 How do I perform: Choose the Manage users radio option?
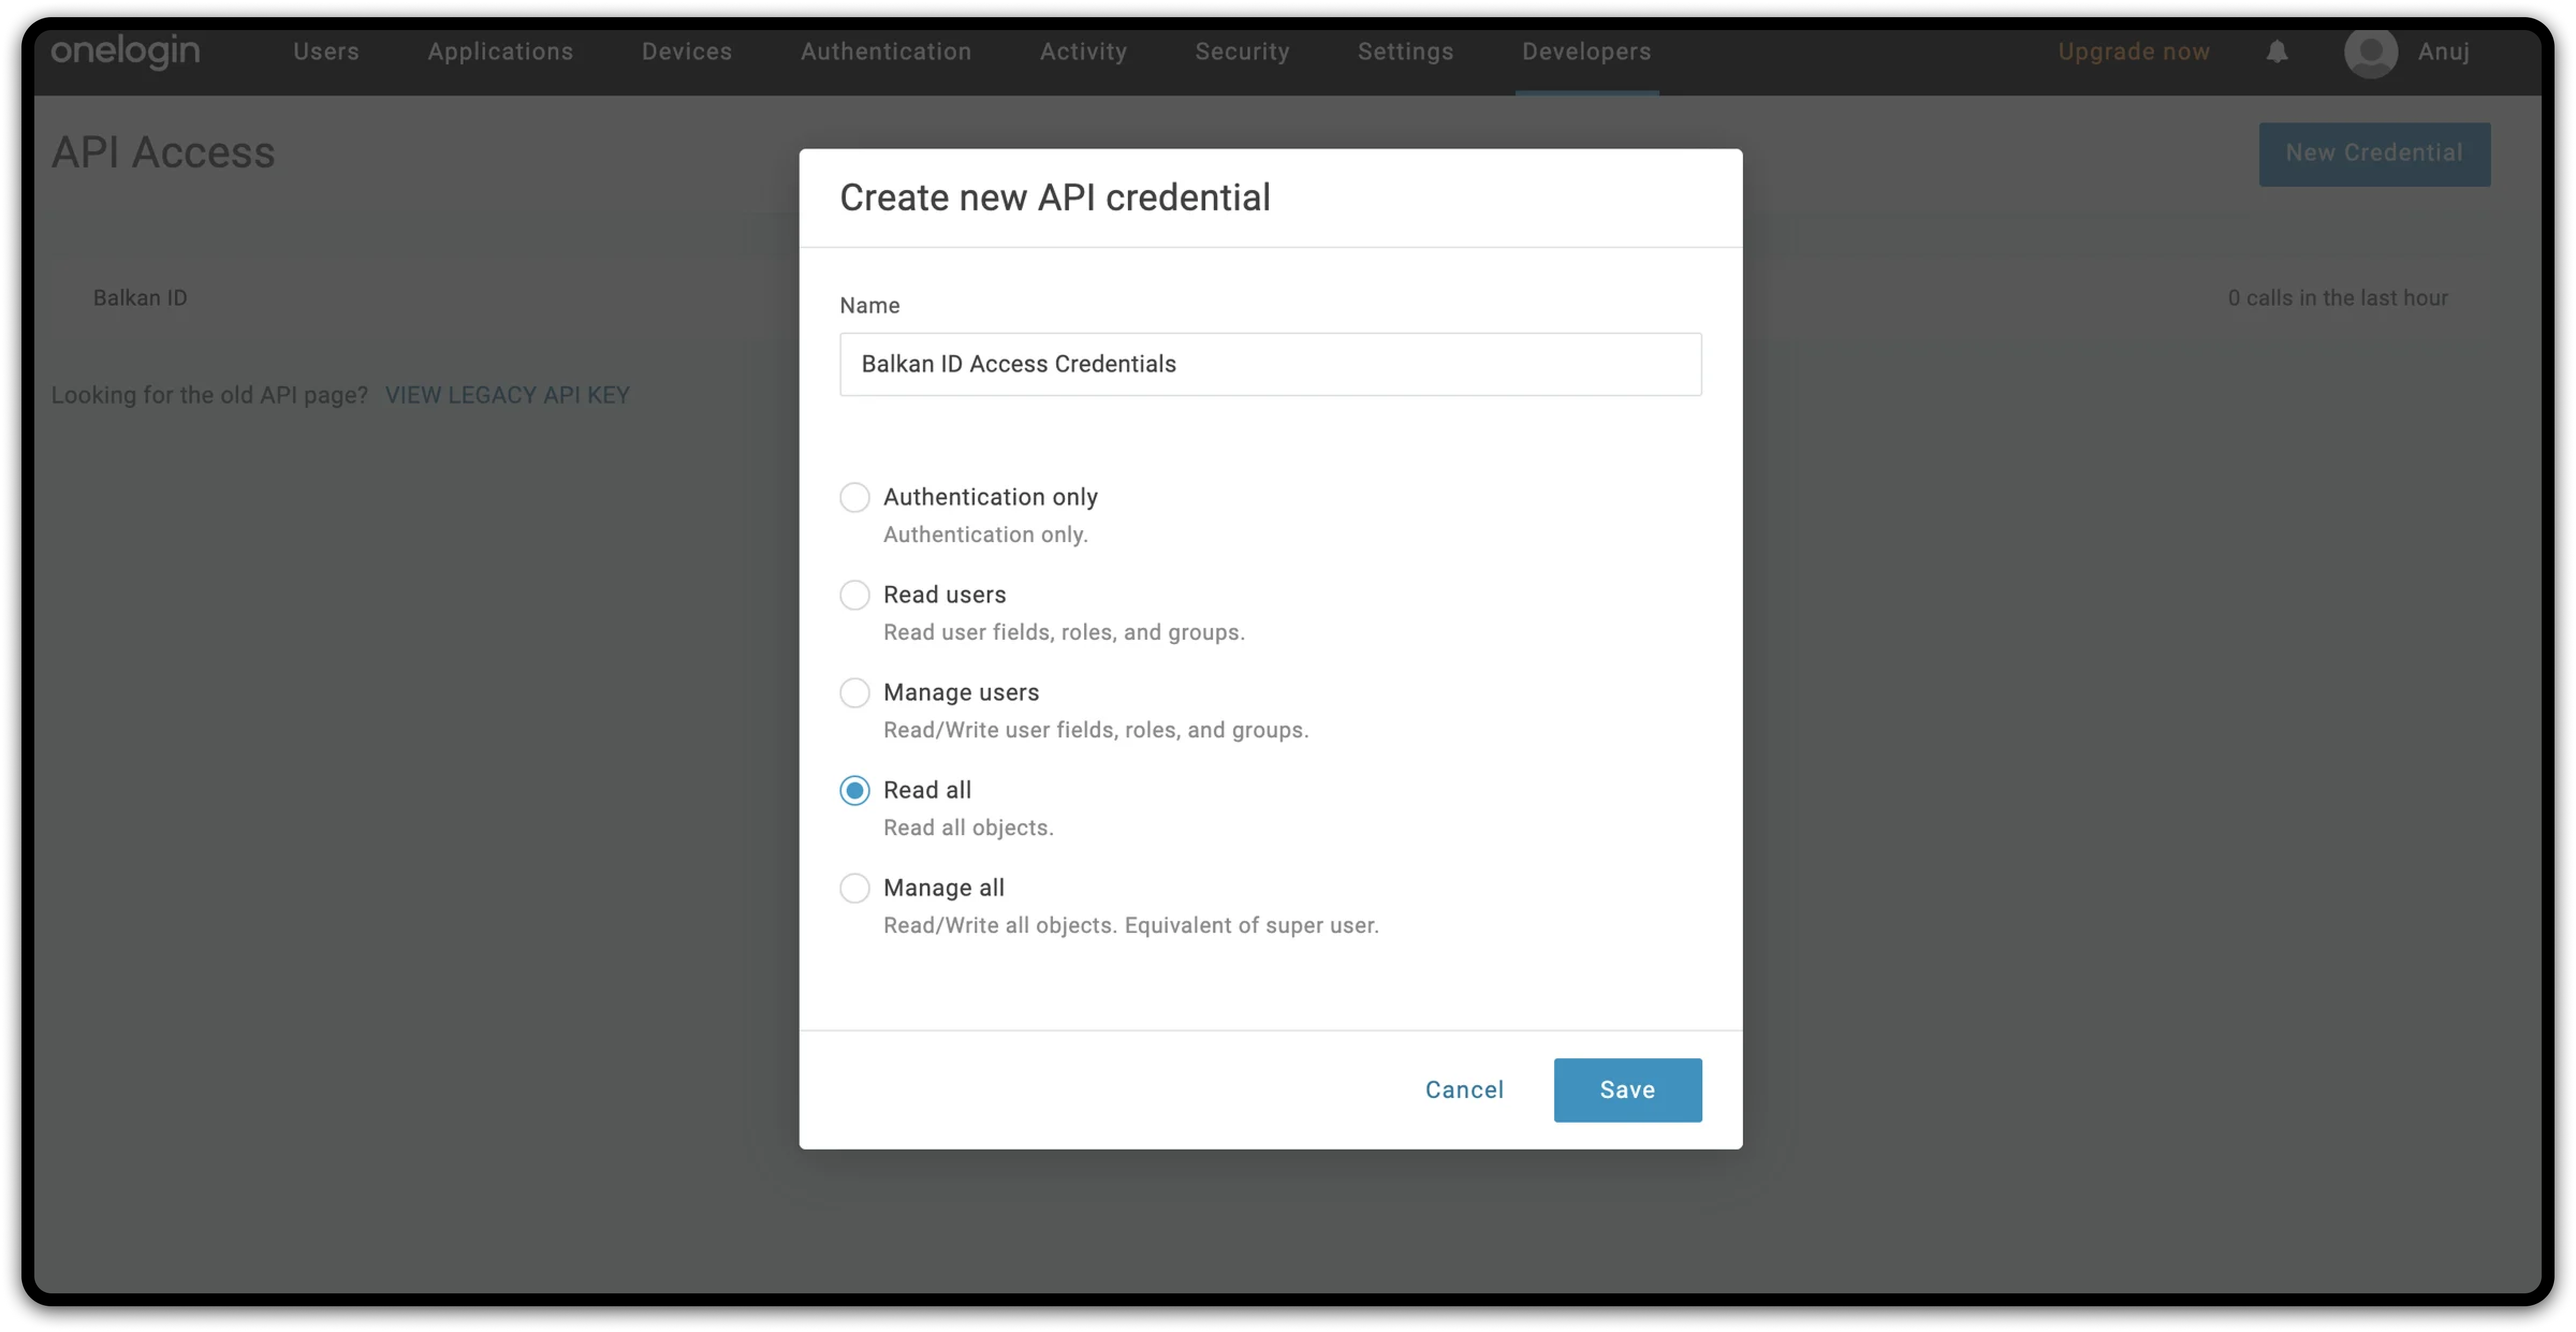854,692
